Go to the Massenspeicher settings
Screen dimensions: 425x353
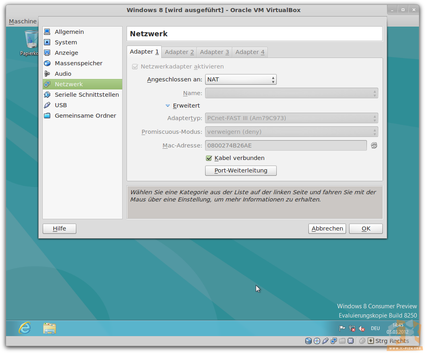[82, 63]
